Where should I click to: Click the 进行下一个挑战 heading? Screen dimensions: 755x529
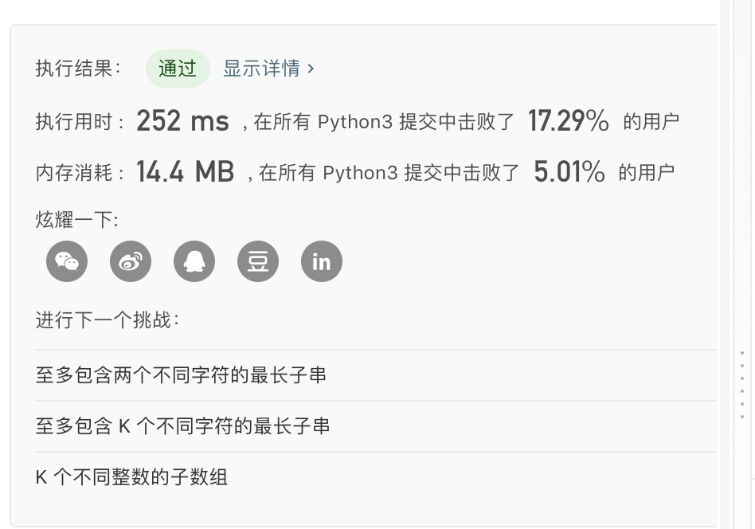pyautogui.click(x=107, y=320)
